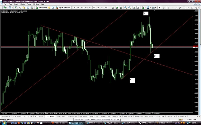Switch timeframe to W1
Screen dimensions: 201x125
(102, 8)
